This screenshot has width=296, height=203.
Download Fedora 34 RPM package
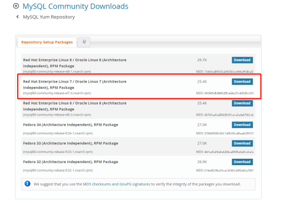[x=242, y=125]
